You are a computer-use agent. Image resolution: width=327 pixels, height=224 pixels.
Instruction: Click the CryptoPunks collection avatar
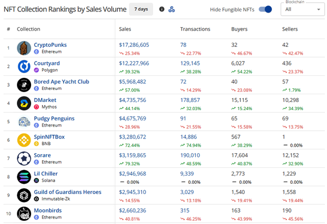[x=24, y=48]
